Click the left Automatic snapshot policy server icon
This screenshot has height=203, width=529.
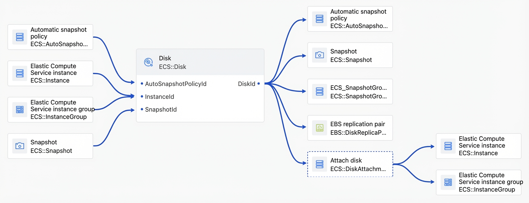(x=20, y=37)
